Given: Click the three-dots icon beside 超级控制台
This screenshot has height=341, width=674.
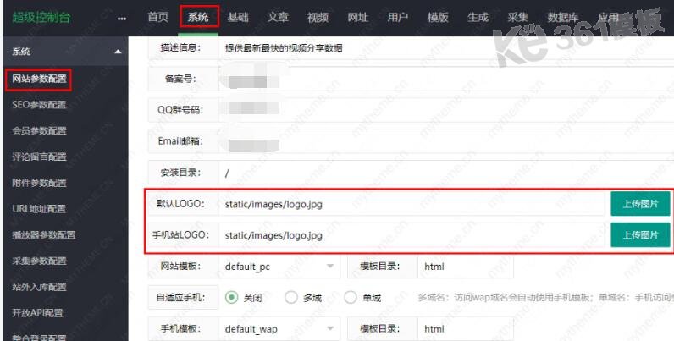Looking at the screenshot, I should [x=122, y=19].
